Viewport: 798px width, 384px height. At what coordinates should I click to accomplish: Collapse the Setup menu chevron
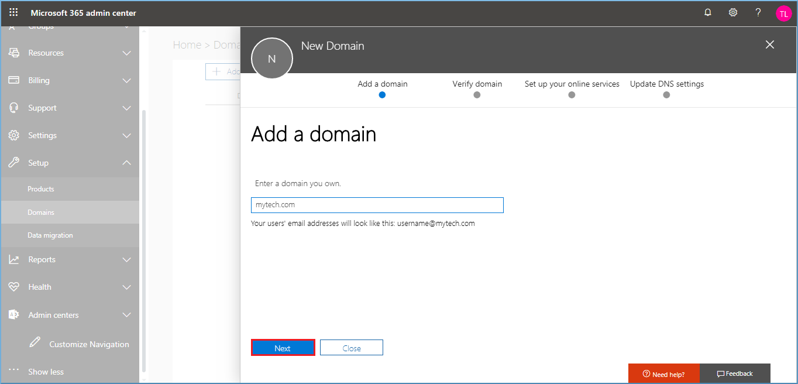[126, 163]
